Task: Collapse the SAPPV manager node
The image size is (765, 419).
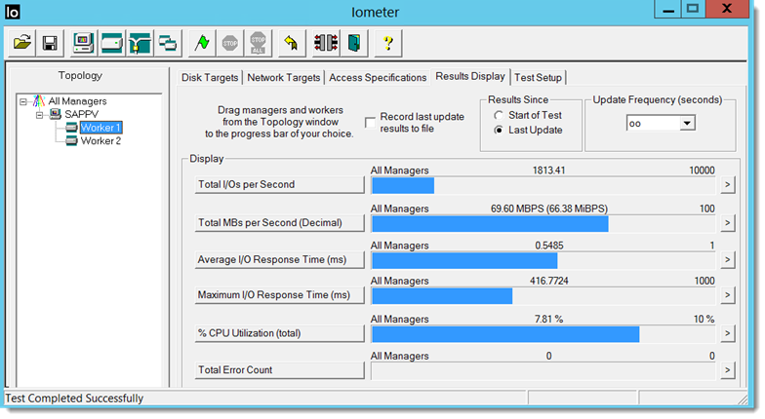Action: pos(39,115)
